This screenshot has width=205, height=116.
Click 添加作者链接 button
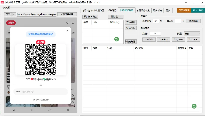[x=90, y=17]
